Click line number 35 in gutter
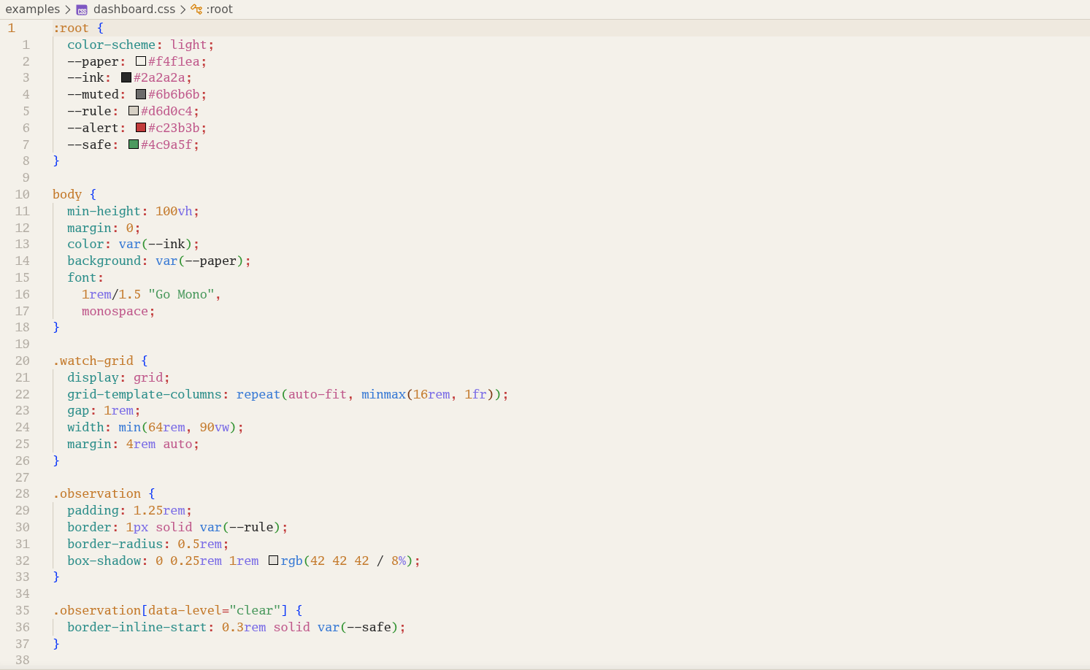1090x670 pixels. [x=23, y=610]
